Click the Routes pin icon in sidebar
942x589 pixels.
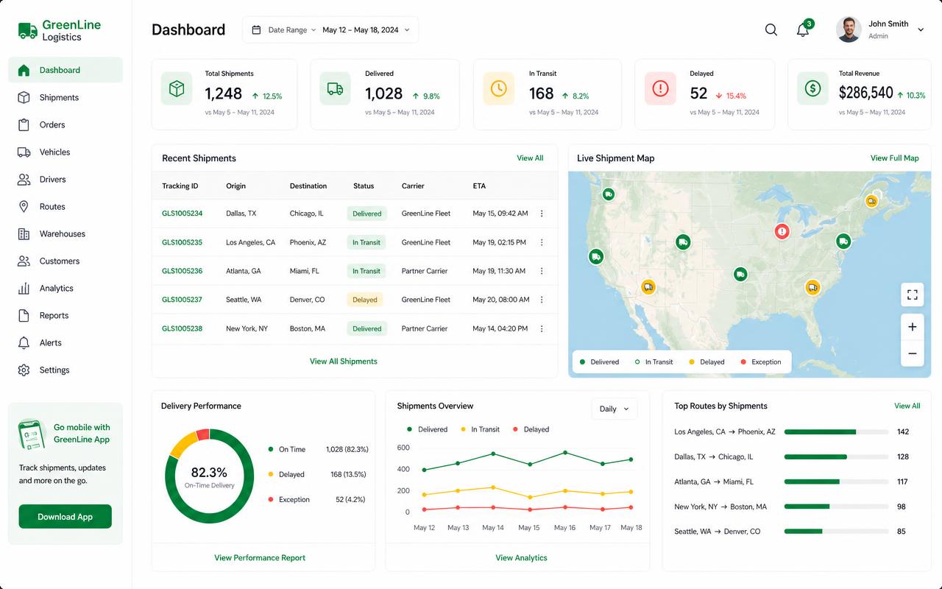pos(24,206)
